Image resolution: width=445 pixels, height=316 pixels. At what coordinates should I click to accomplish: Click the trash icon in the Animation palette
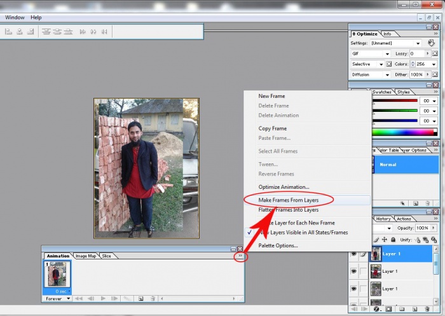pos(153,298)
